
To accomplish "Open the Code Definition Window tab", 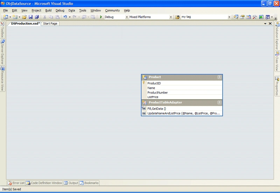I will tap(44, 183).
